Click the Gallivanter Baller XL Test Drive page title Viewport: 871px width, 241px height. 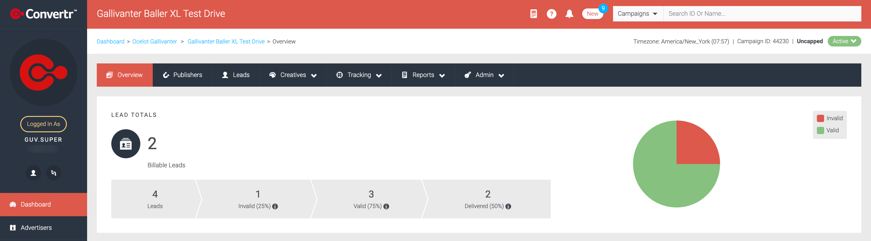click(161, 14)
